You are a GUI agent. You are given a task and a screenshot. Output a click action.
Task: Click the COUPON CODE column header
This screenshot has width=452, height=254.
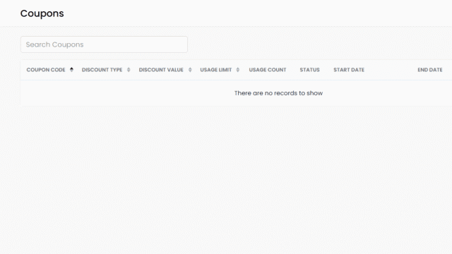(x=46, y=70)
